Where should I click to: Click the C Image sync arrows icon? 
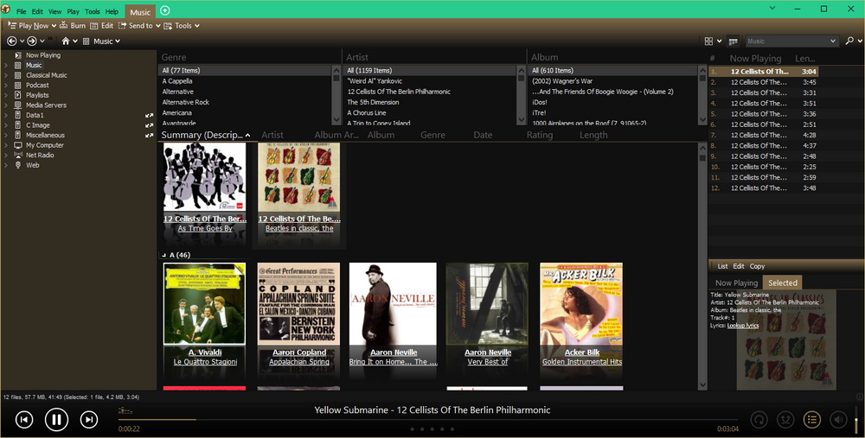149,125
